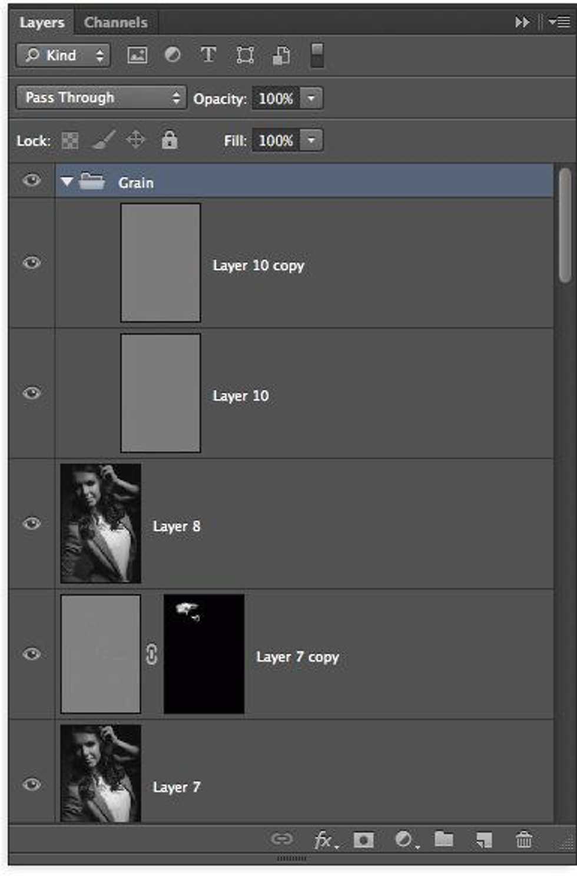Filter for adjustment layers icon
Viewport: 577px width, 876px height.
[x=173, y=55]
